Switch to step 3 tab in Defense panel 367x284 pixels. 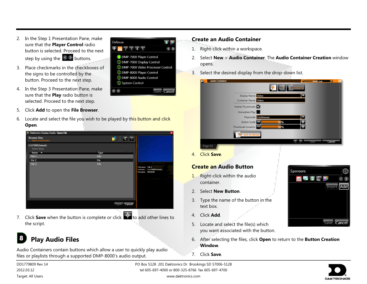(131, 49)
